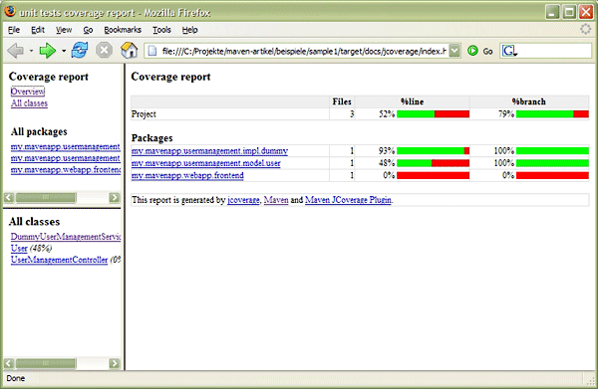Open the Bookmarks menu
Viewport: 598px width, 389px height.
tap(123, 30)
